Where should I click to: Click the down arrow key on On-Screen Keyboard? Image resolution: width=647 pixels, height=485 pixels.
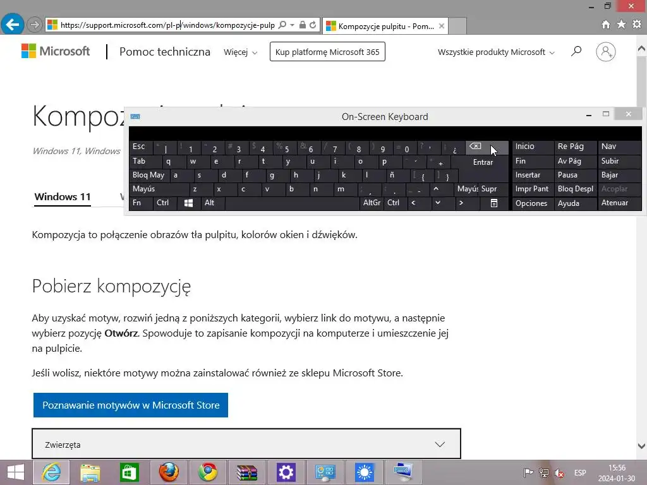point(438,203)
